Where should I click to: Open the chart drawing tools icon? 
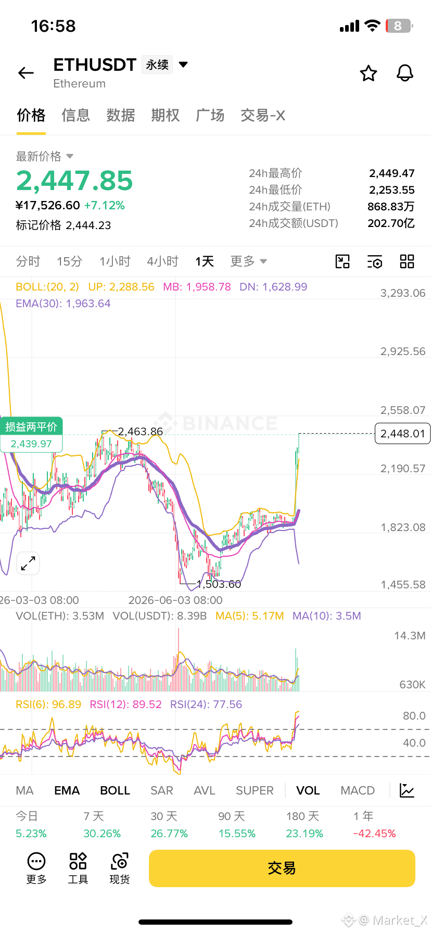tap(343, 261)
